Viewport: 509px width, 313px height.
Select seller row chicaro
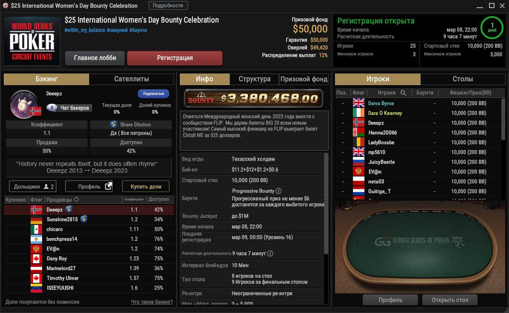pyautogui.click(x=89, y=229)
